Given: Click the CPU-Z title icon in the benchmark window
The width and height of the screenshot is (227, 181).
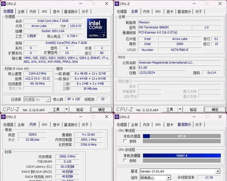Looking at the screenshot, I should 117,117.
